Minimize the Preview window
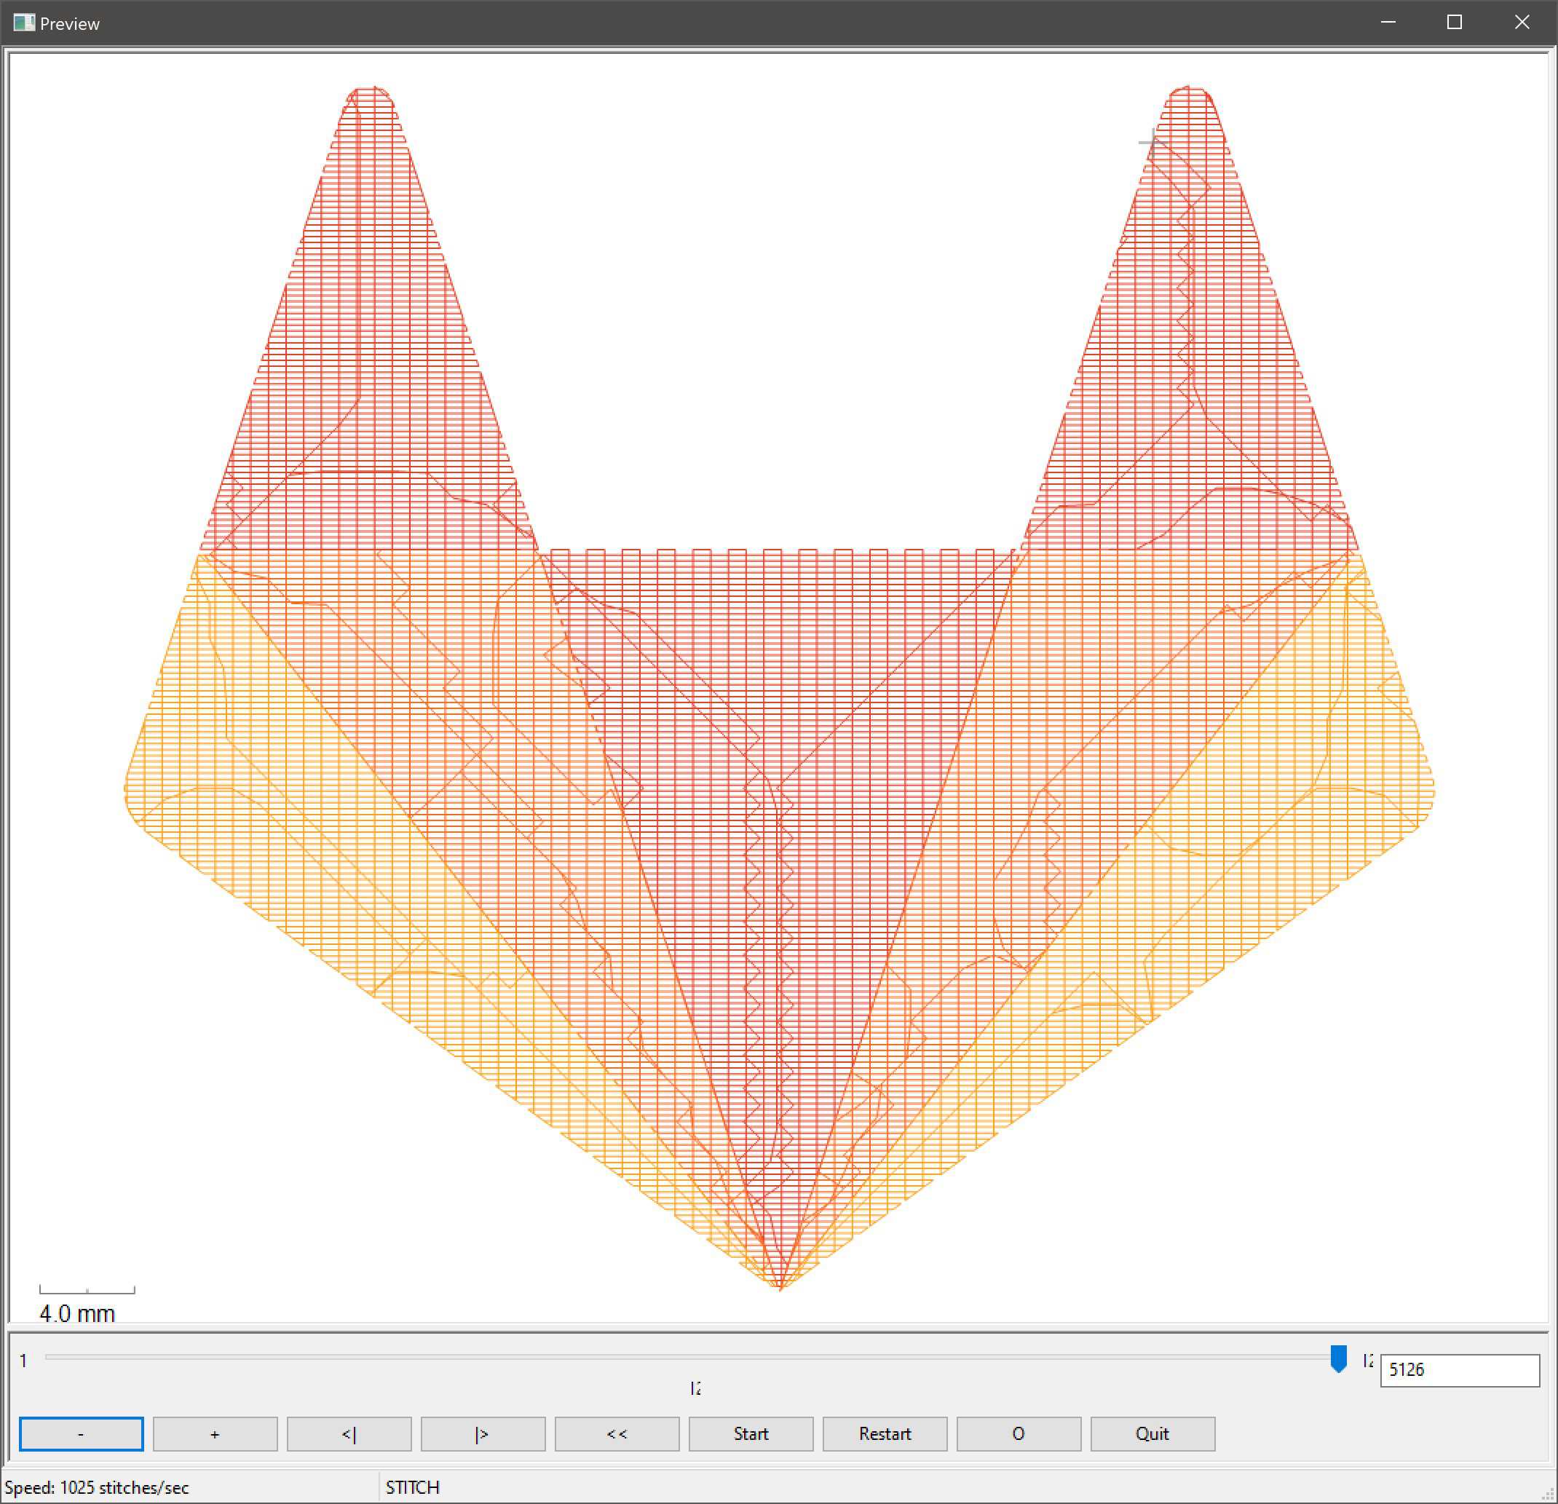Viewport: 1558px width, 1504px height. click(x=1388, y=23)
